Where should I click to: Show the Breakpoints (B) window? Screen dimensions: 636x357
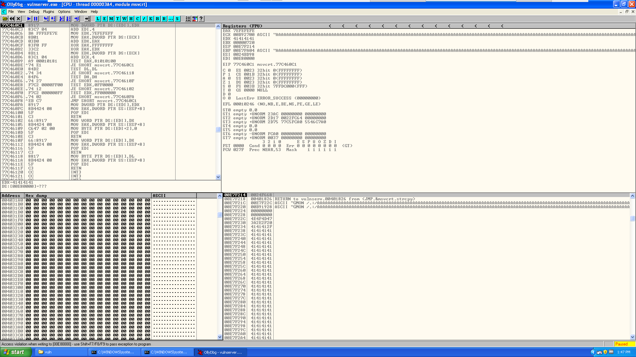click(x=157, y=19)
